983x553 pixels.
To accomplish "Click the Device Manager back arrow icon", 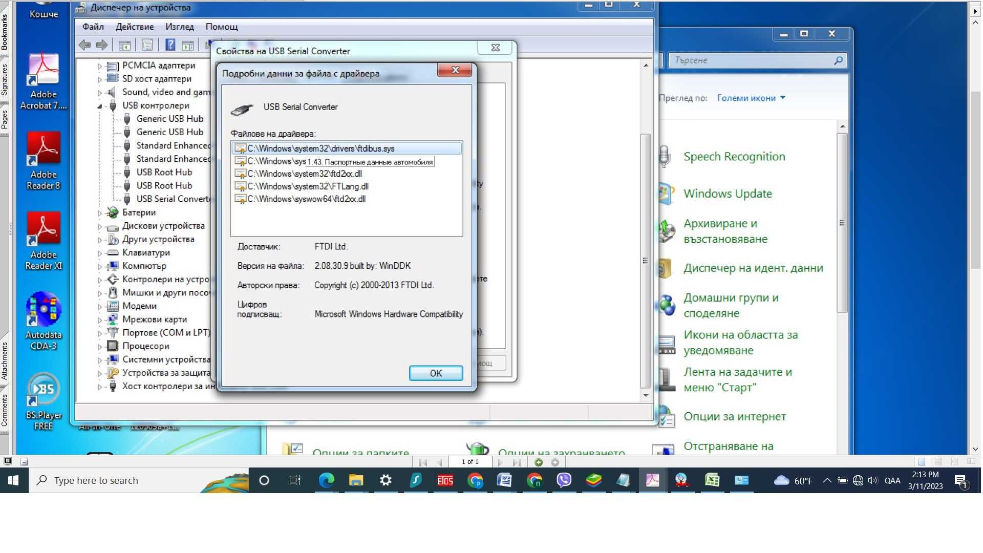I will (85, 45).
